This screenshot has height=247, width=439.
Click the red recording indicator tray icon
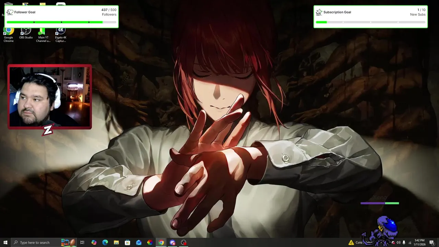point(393,243)
